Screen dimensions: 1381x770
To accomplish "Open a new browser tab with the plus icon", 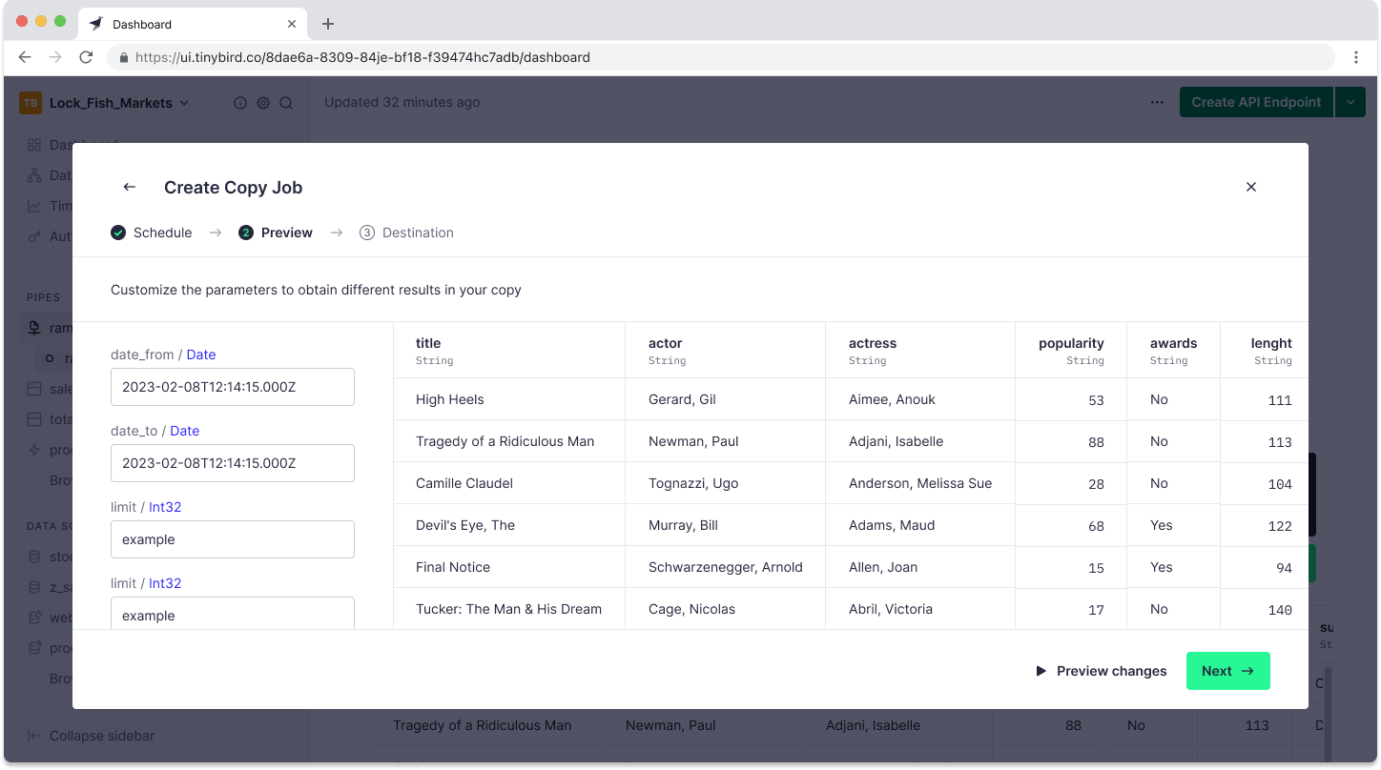I will [328, 24].
